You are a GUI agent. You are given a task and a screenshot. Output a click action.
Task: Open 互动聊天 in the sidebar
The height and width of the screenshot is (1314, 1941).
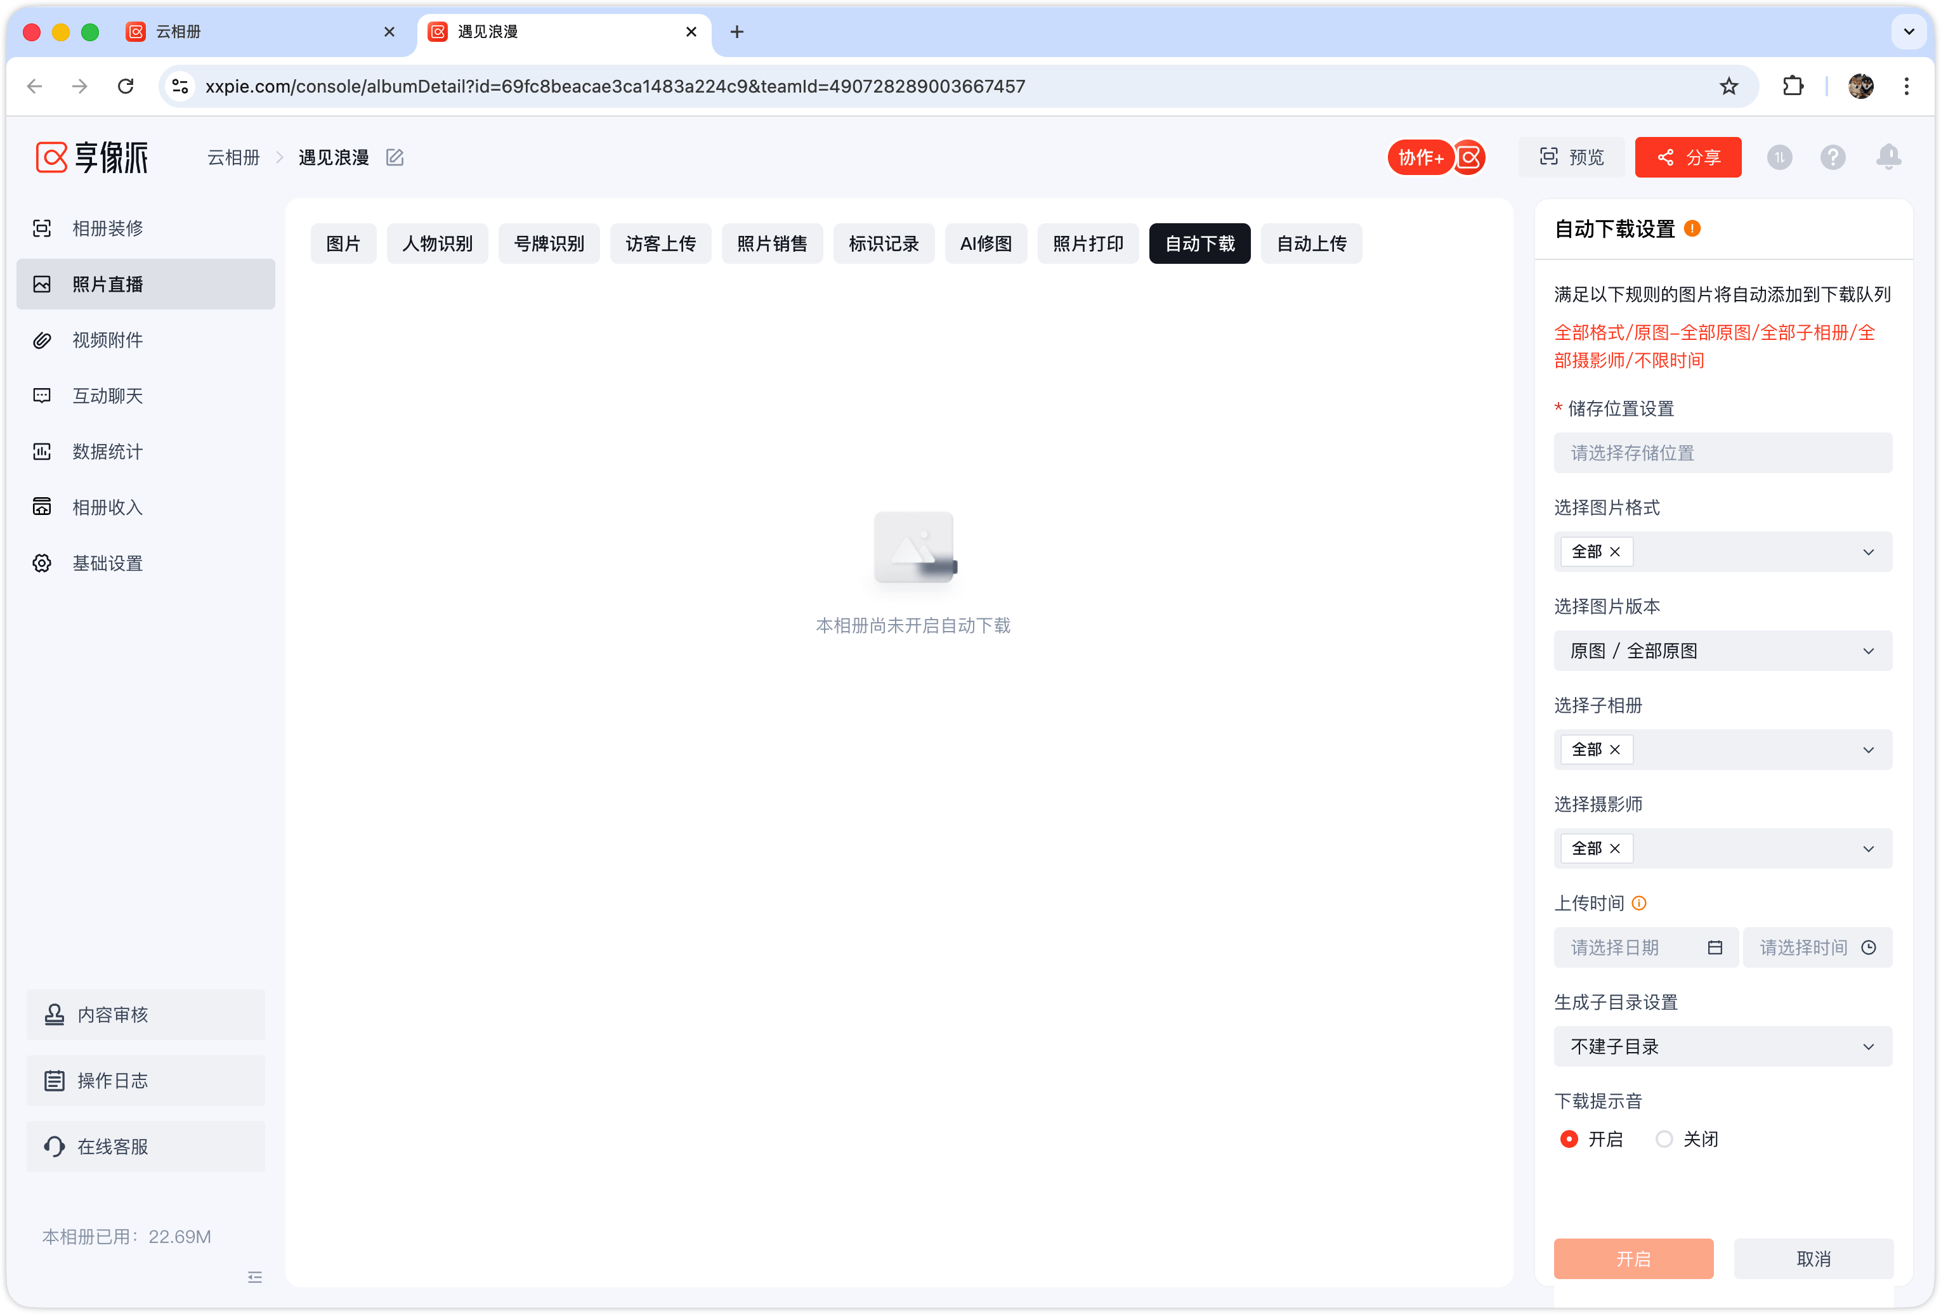pyautogui.click(x=145, y=396)
